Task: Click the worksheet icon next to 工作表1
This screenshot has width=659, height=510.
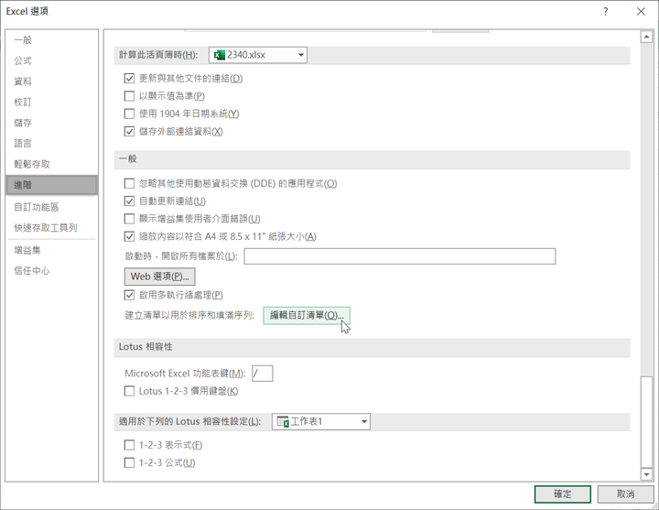Action: pos(283,422)
